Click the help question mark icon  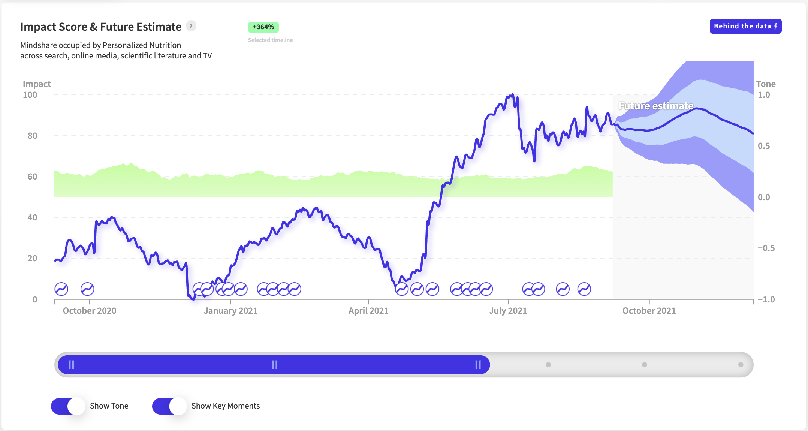pos(191,27)
